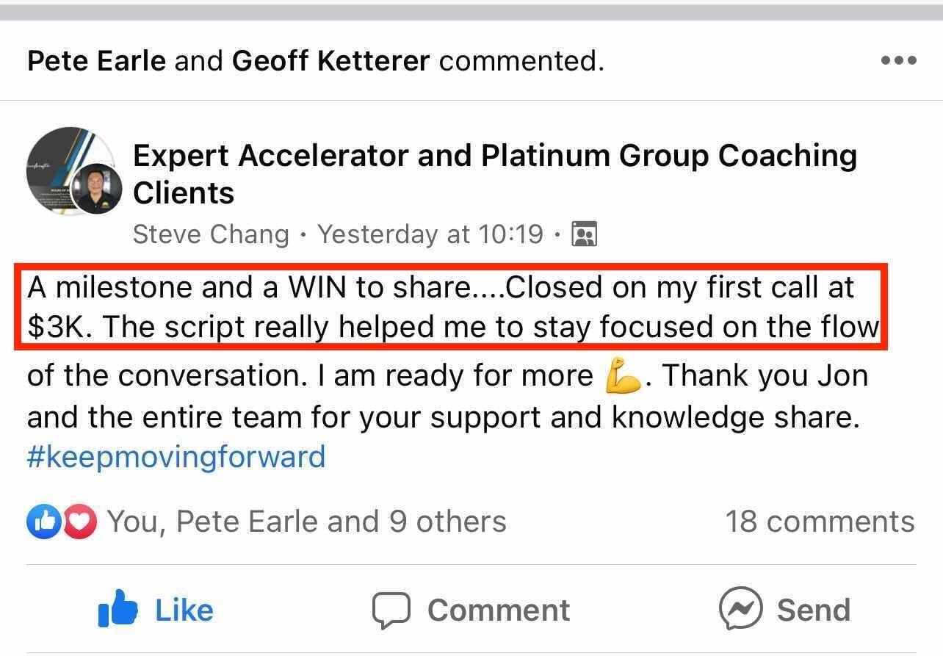Click the blue thumbs-up reaction badge

pyautogui.click(x=43, y=522)
